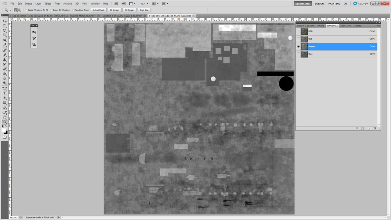The width and height of the screenshot is (391, 220).
Task: Switch to F-18E-01_NOSE psd document tab
Action: 54,16
